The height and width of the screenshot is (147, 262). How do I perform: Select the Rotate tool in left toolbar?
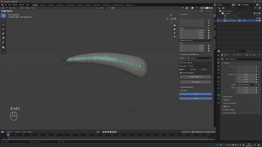(3, 29)
